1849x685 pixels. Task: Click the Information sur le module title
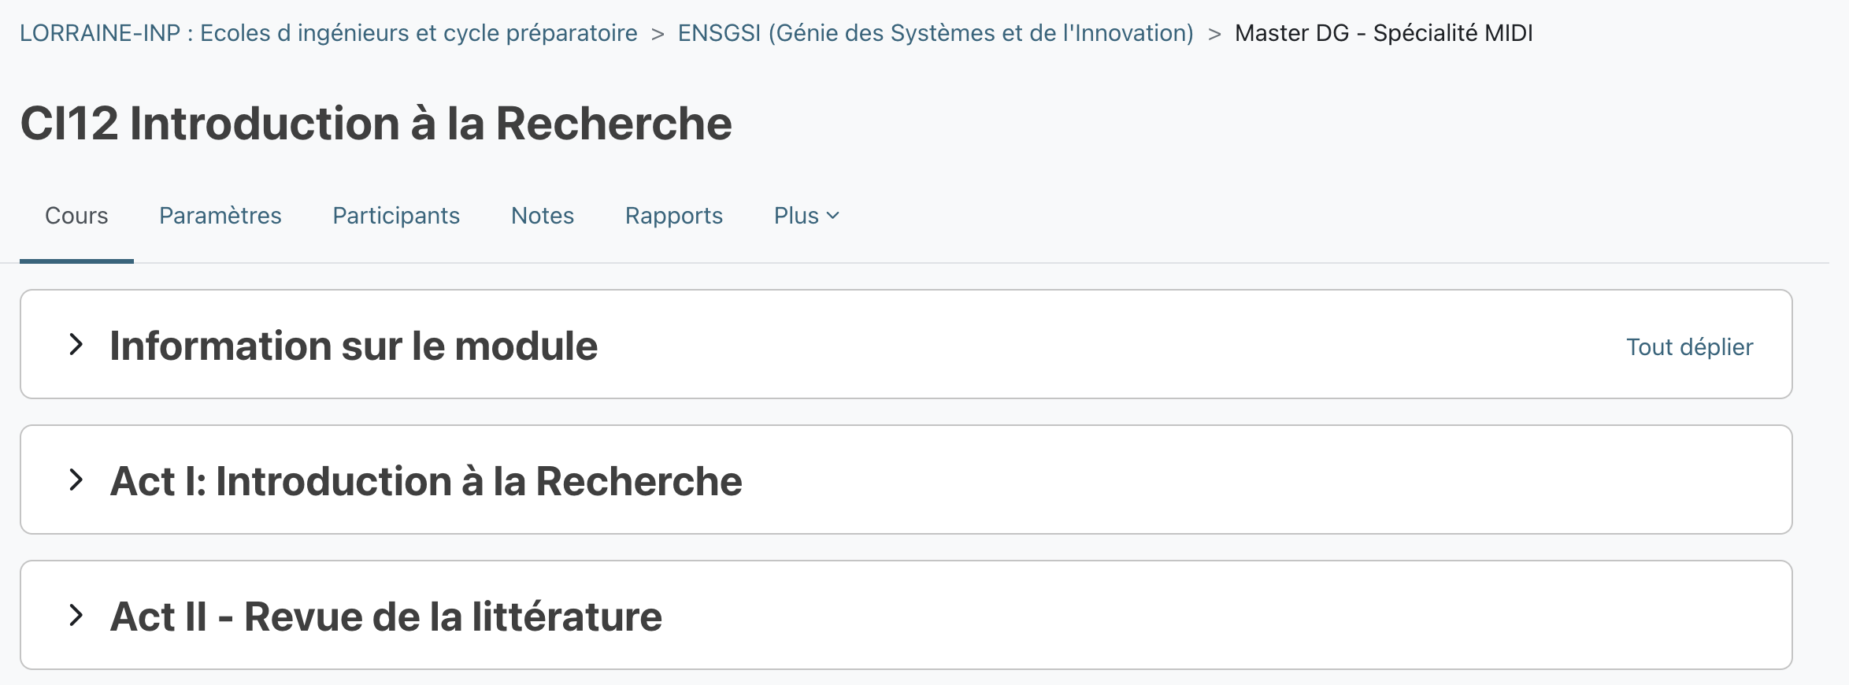[x=354, y=346]
